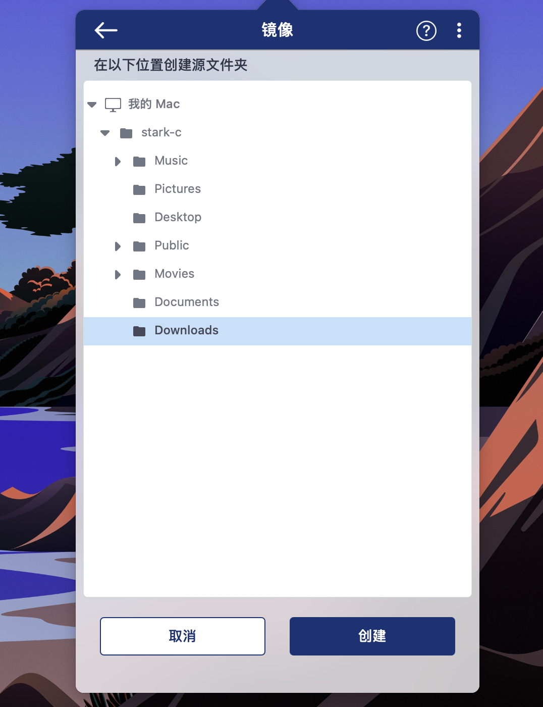Click the Pictures folder icon
The width and height of the screenshot is (543, 707).
[139, 190]
